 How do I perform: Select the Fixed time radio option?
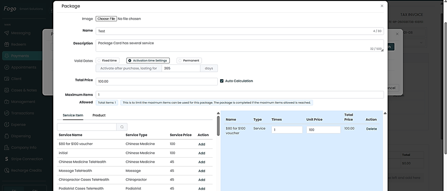(99, 60)
